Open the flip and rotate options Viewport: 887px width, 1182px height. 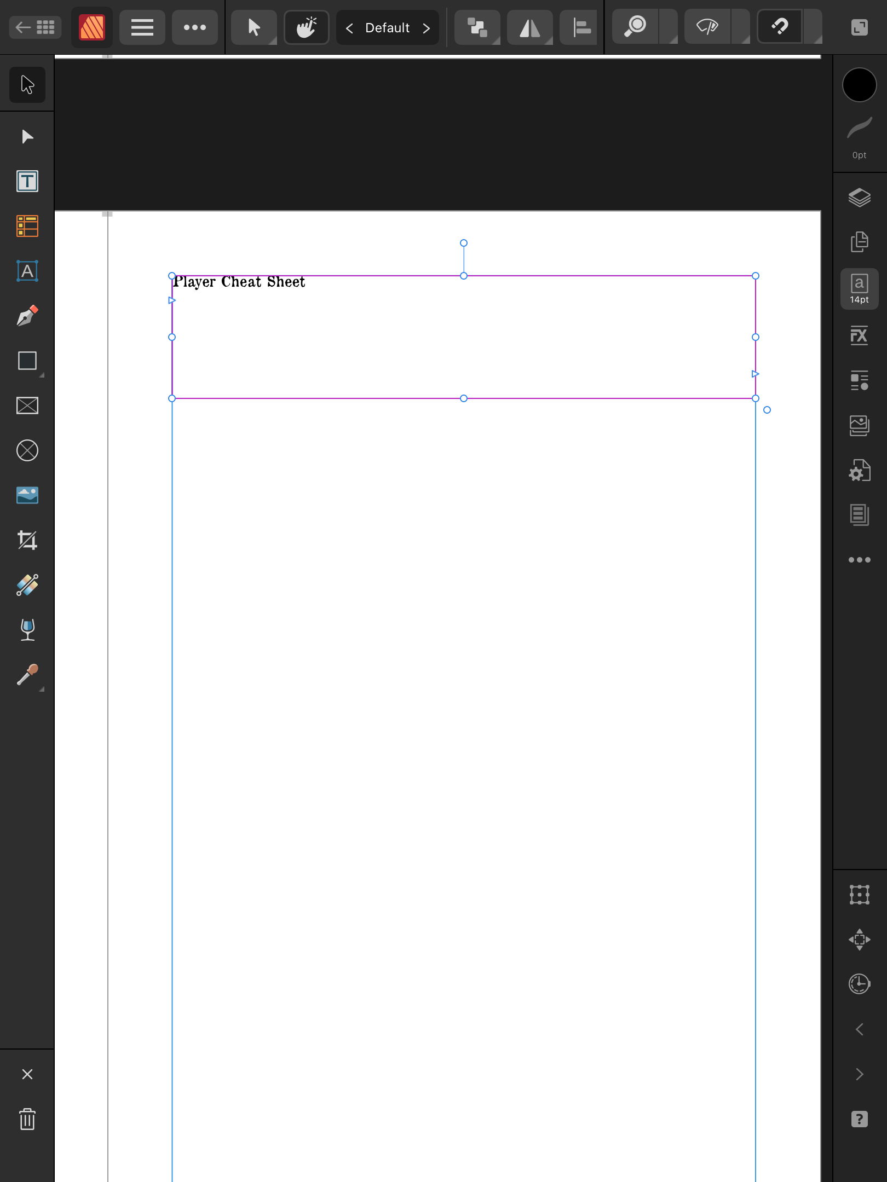point(530,27)
